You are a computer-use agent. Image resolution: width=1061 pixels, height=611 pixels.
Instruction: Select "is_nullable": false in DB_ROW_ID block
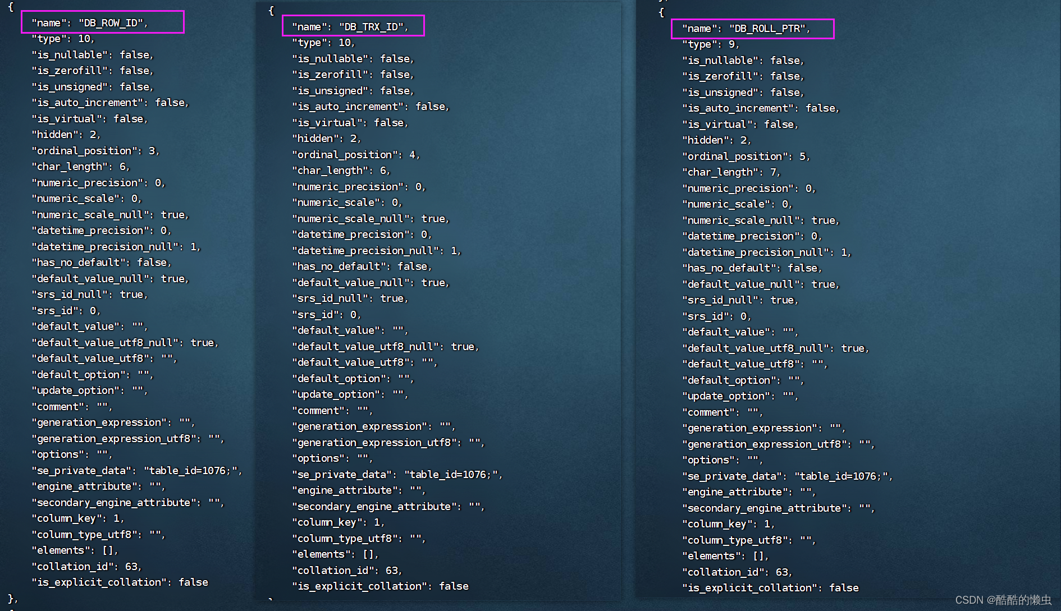(x=93, y=55)
